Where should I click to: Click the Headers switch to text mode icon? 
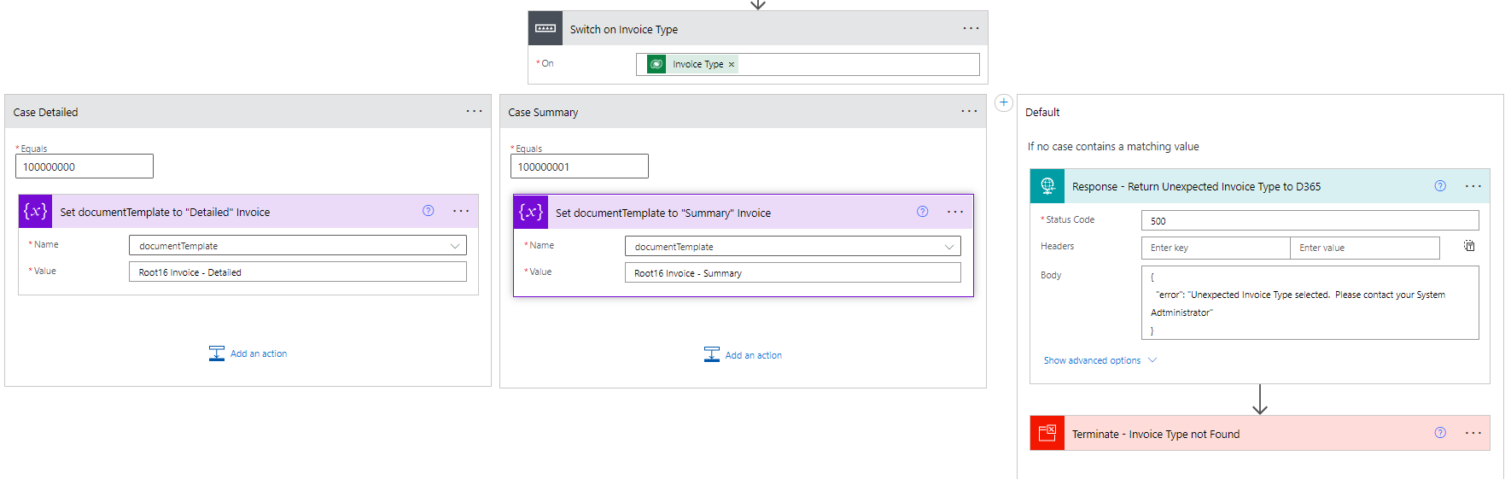(x=1468, y=246)
